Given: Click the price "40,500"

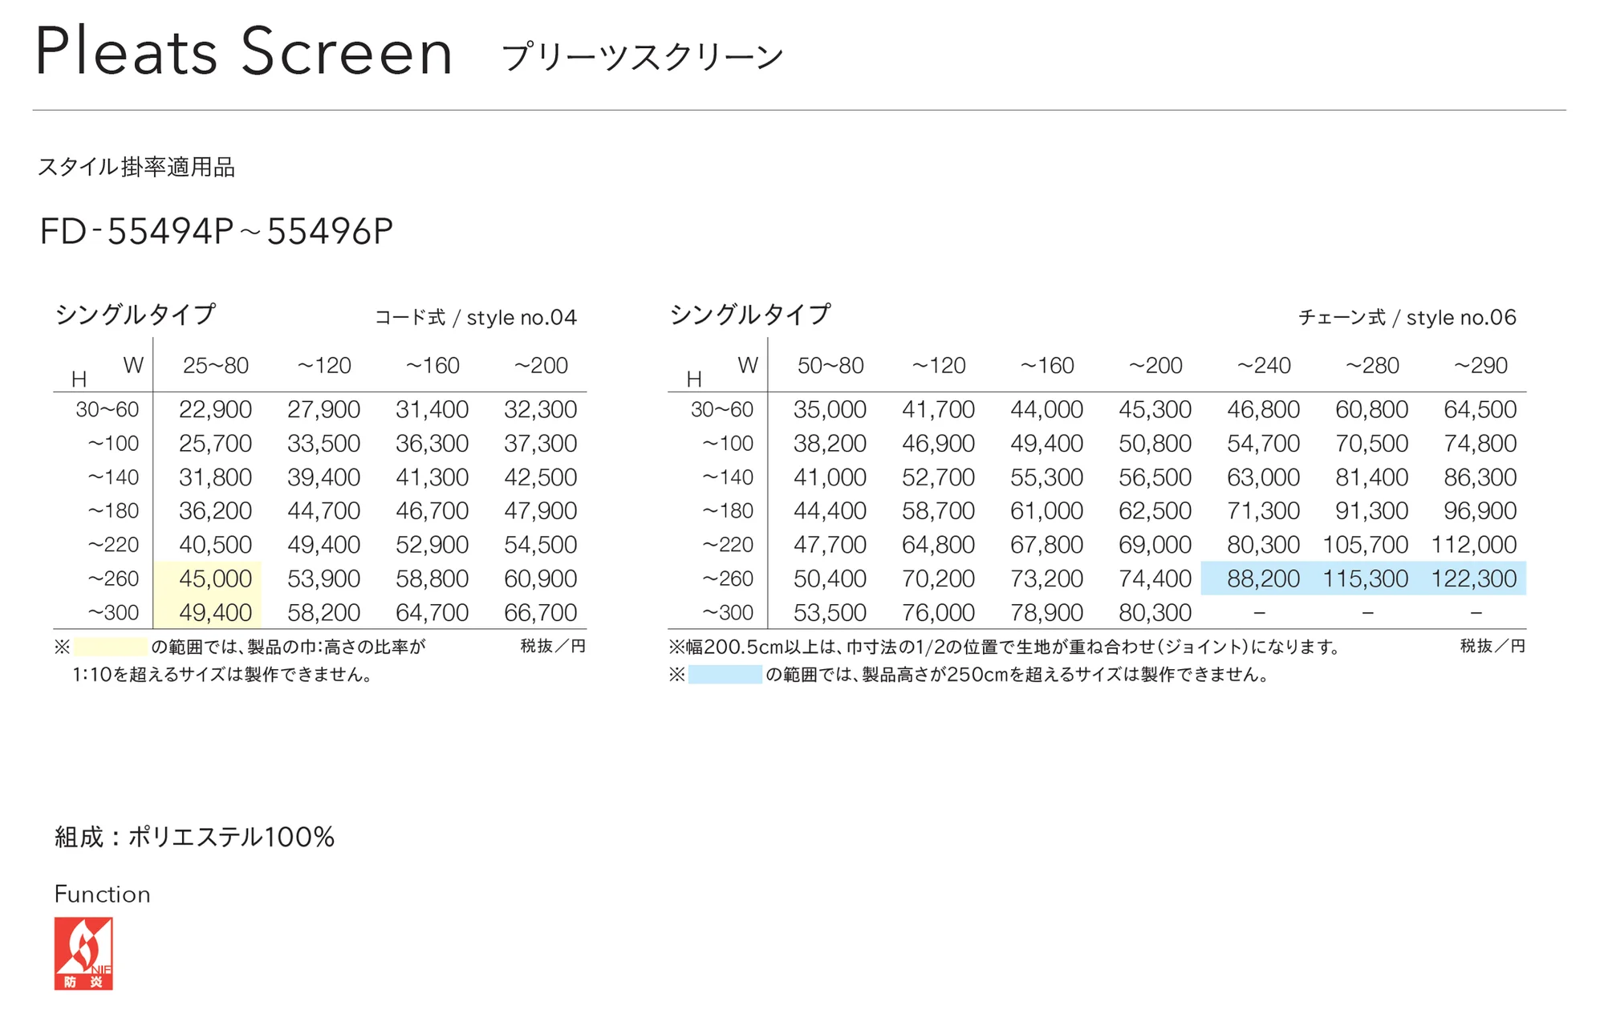Looking at the screenshot, I should click(x=215, y=545).
